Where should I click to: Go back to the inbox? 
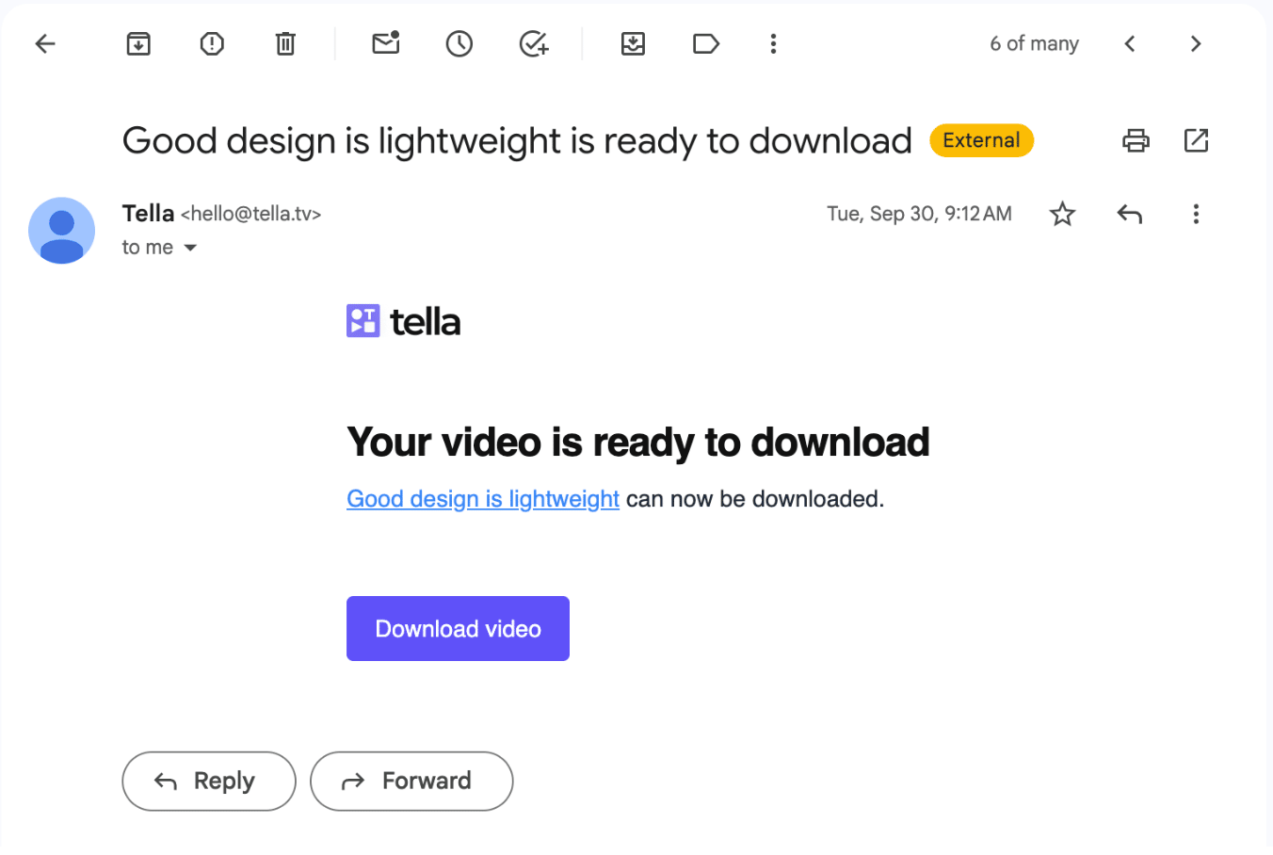click(x=44, y=43)
